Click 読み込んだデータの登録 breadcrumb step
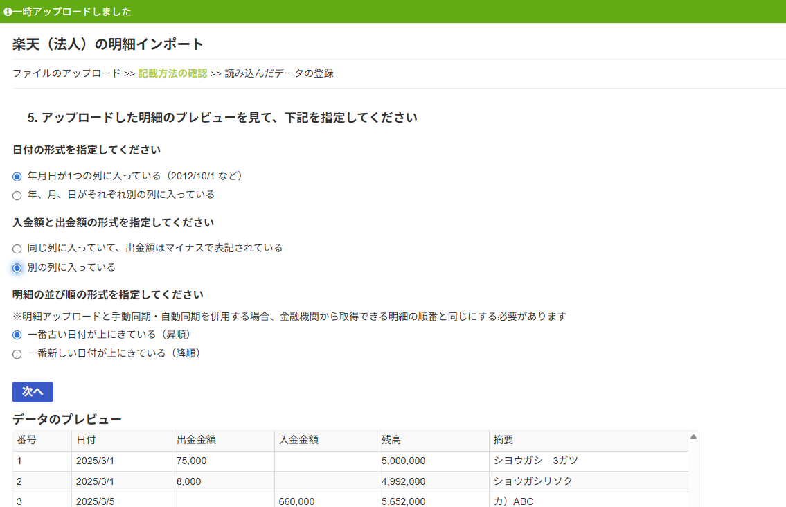Viewport: 786px width, 507px height. tap(279, 73)
